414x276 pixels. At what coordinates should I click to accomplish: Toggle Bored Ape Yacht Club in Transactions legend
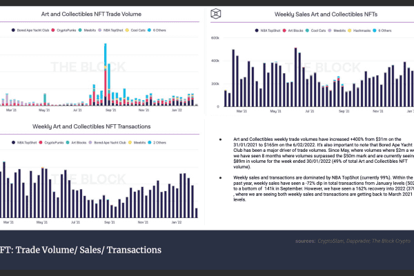(107, 142)
